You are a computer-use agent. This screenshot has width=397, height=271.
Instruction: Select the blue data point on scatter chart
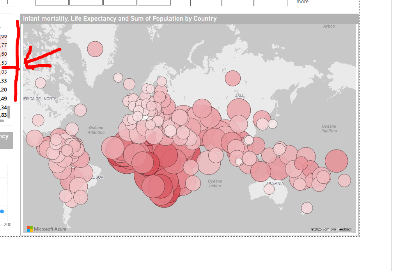(x=2, y=211)
